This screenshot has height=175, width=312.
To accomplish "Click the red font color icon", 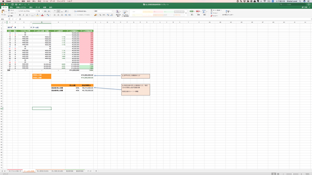I will pos(42,15).
